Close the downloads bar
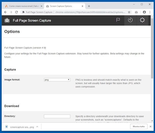The height and width of the screenshot is (133, 155). tap(150, 127)
